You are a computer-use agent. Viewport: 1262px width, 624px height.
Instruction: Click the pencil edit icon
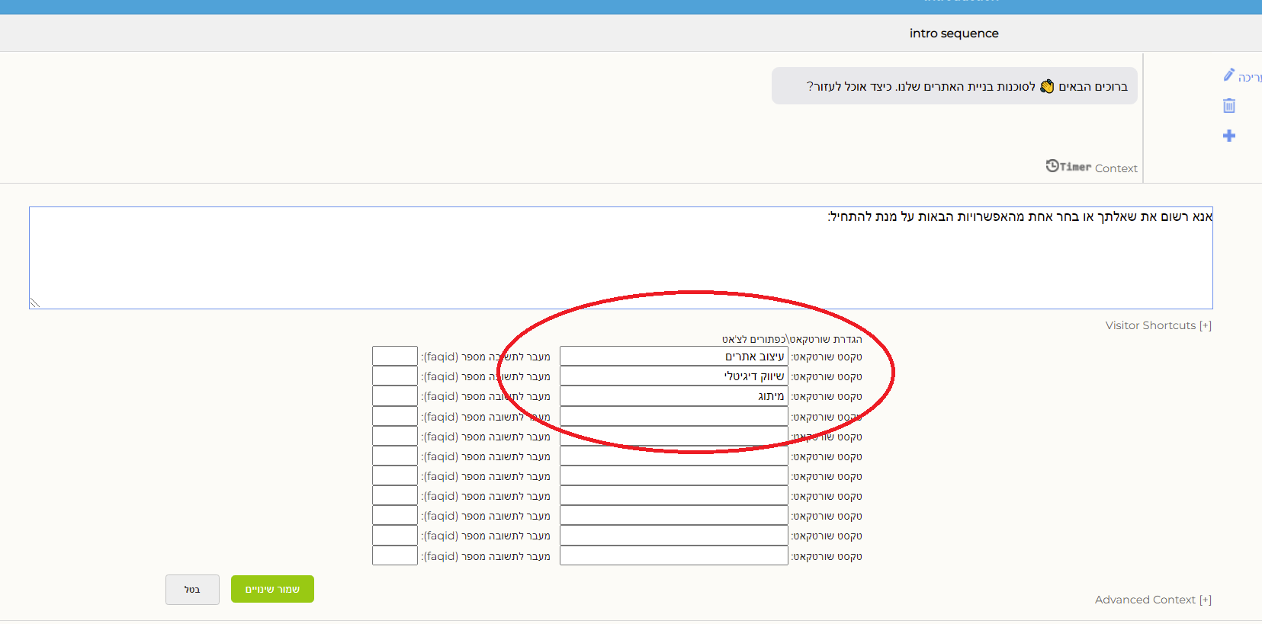[1228, 75]
